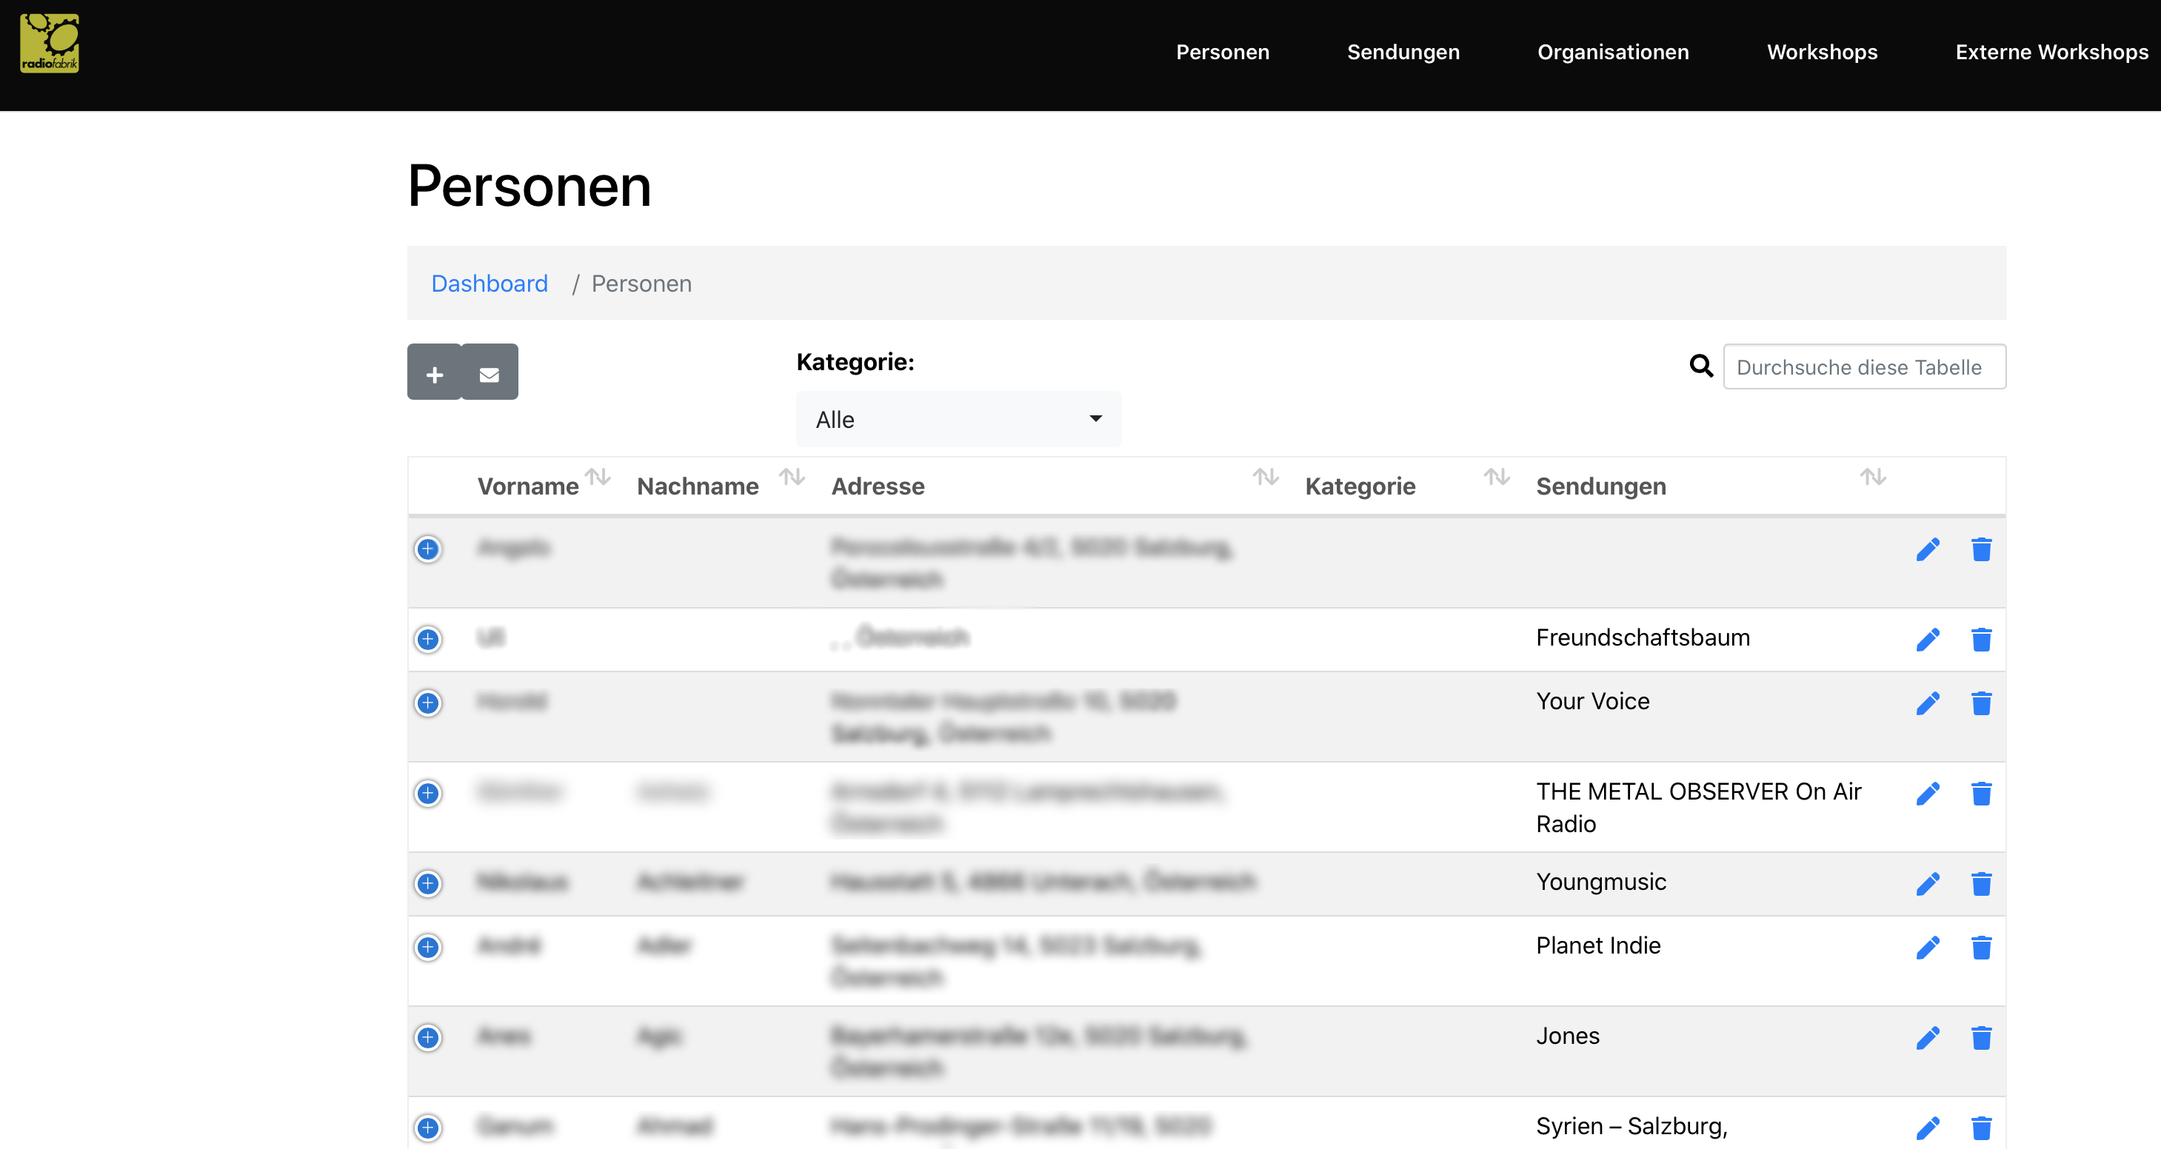This screenshot has width=2161, height=1149.
Task: Click the radiofabrik logo
Action: click(50, 44)
